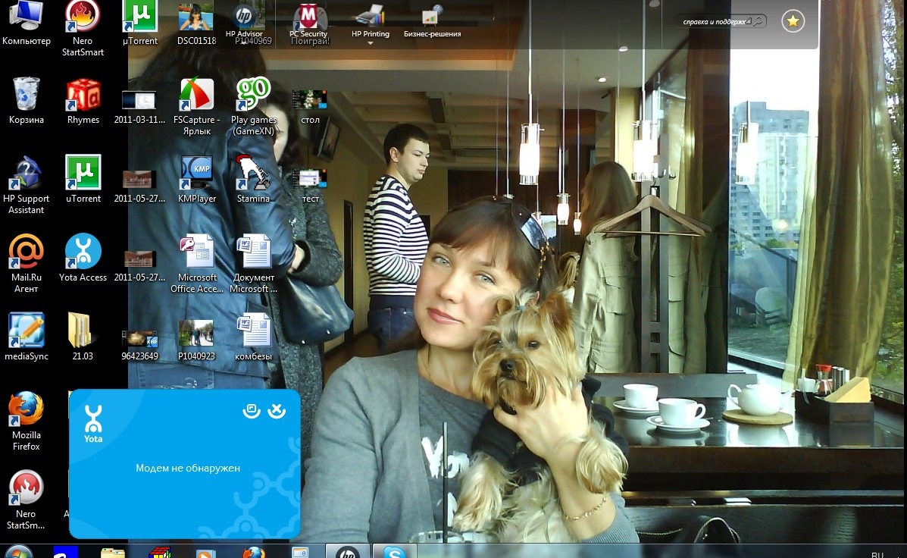The height and width of the screenshot is (558, 907).
Task: Open the KMPlayer desktop shortcut
Action: tap(196, 174)
